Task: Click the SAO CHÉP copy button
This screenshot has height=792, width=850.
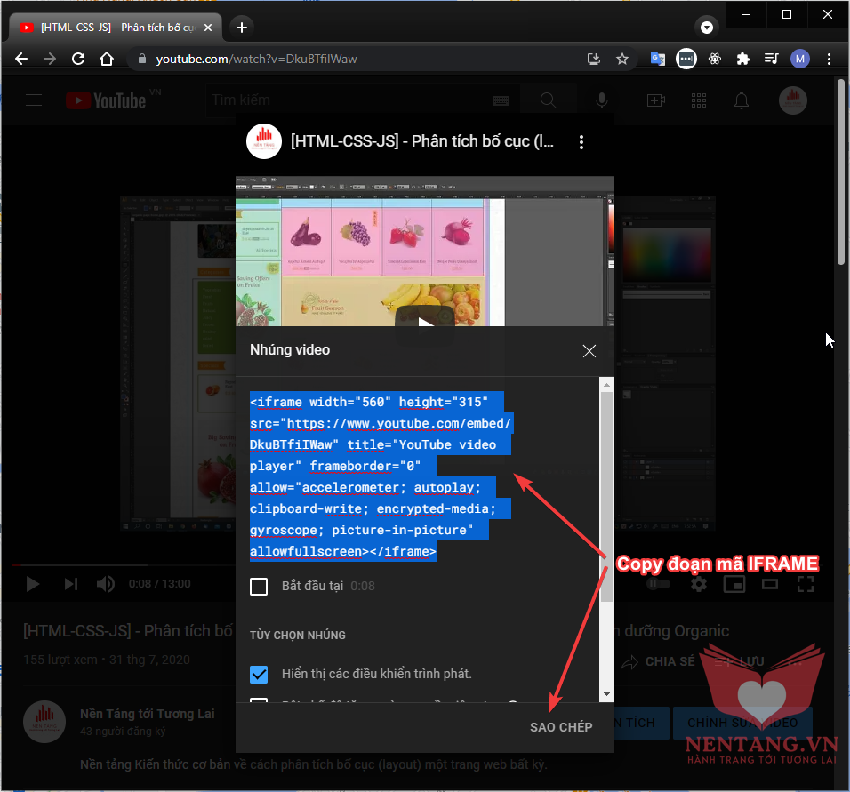Action: [x=560, y=726]
